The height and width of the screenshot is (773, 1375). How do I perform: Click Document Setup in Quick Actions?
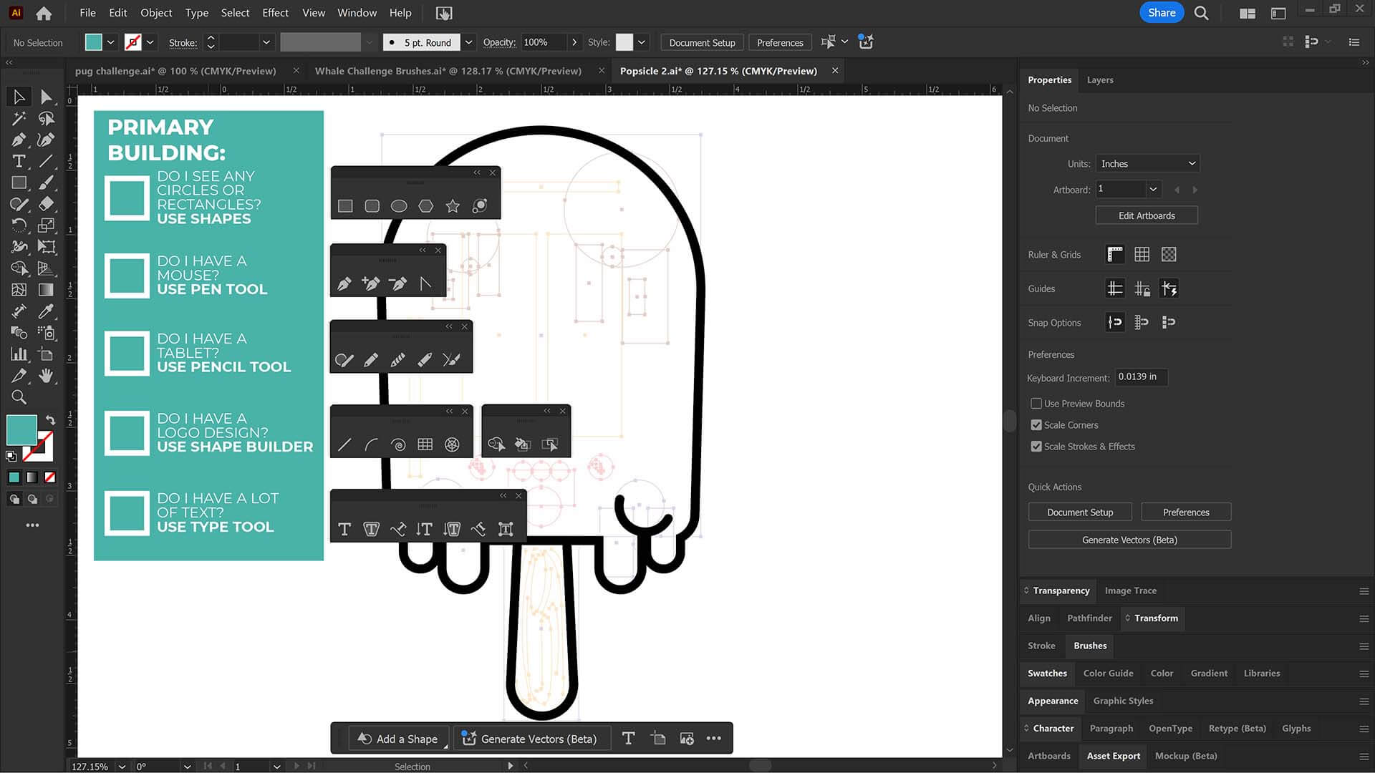(1080, 512)
